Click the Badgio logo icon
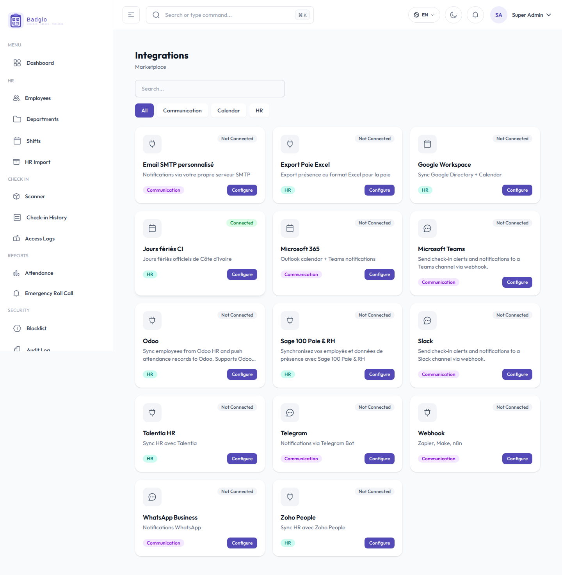Image resolution: width=562 pixels, height=575 pixels. [16, 21]
